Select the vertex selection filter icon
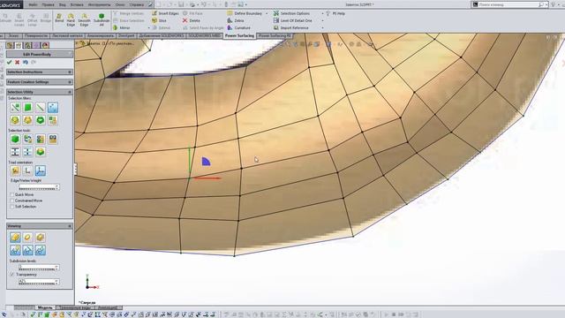Viewport: 565px width, 318px height. (x=15, y=108)
